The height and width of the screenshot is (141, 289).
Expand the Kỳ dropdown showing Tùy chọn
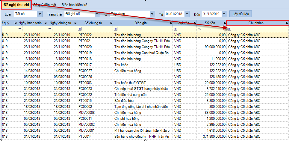point(152,14)
